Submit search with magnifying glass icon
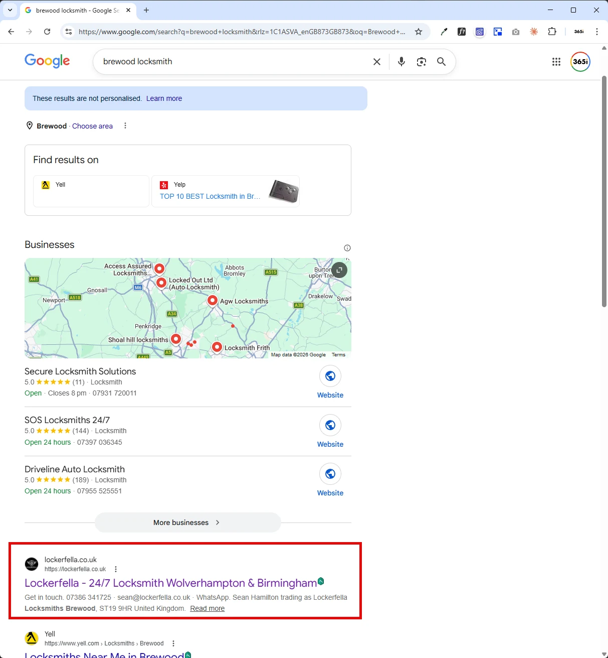Screen dimensions: 608x658 [x=441, y=62]
